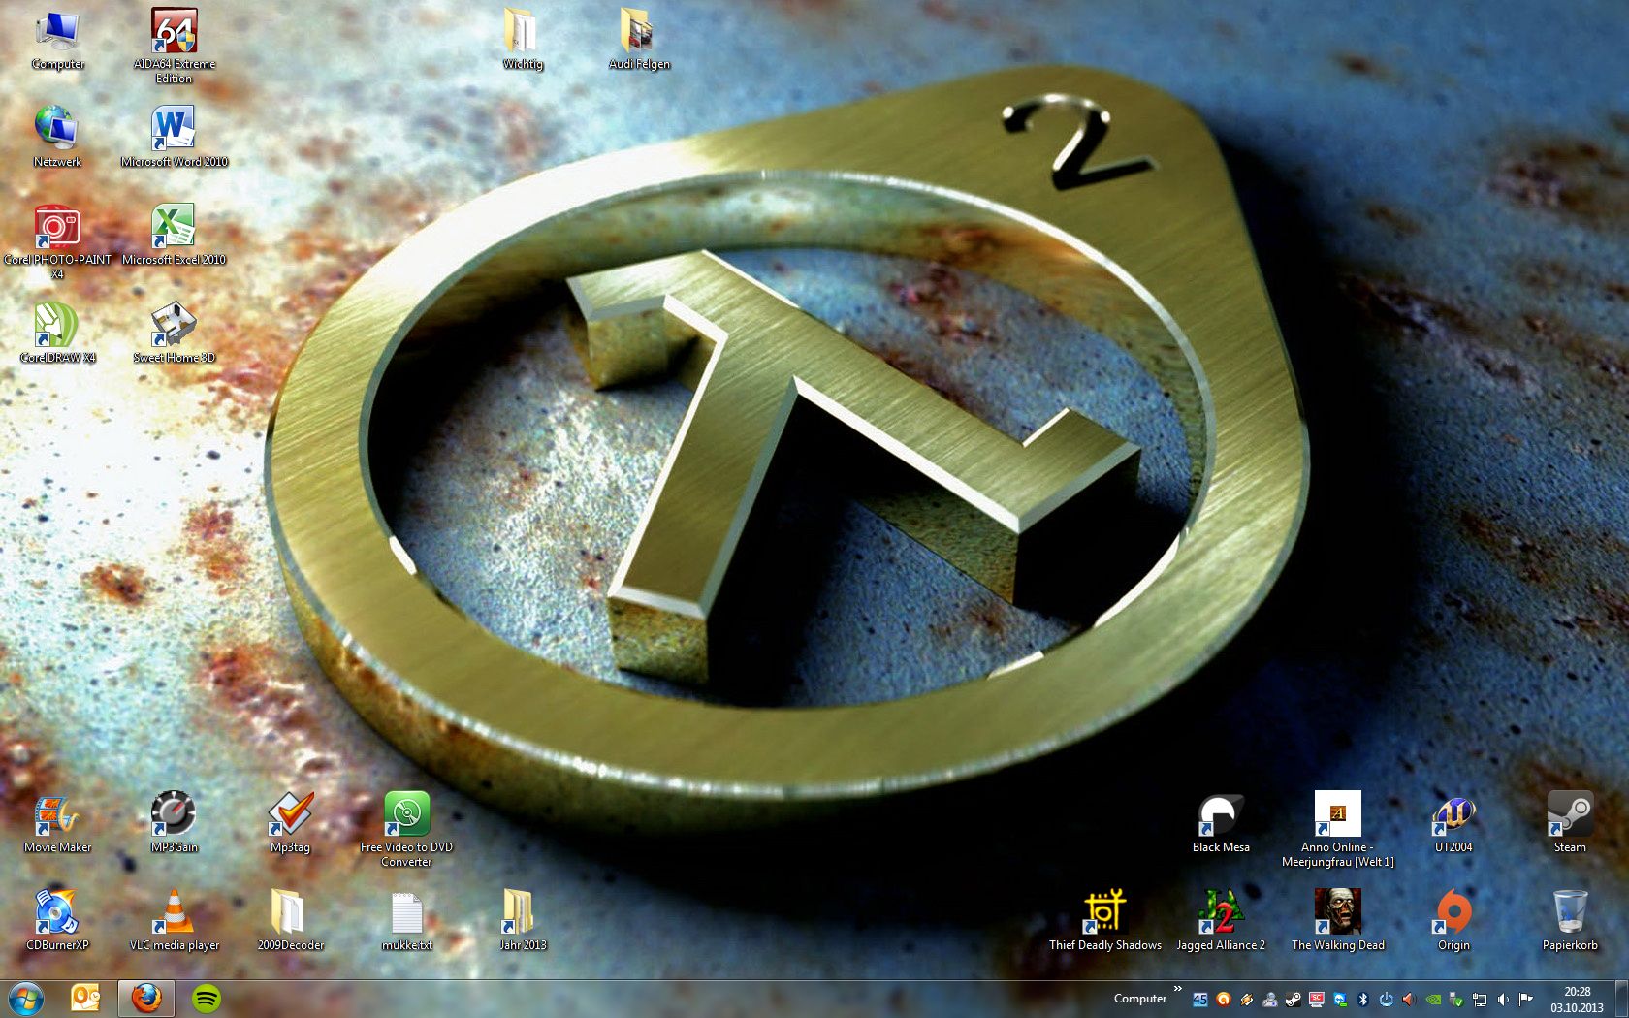1629x1018 pixels.
Task: Launch Microsoft Excel 2010 shortcut
Action: tap(175, 236)
